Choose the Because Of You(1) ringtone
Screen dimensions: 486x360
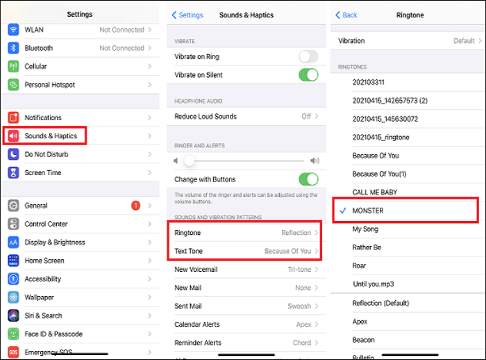coord(408,174)
